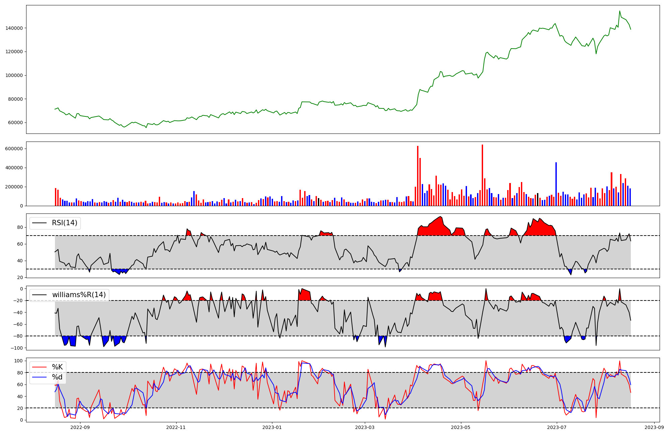Click the 2022-09 x-axis date label
Viewport: 670px width, 435px height.
coord(80,427)
